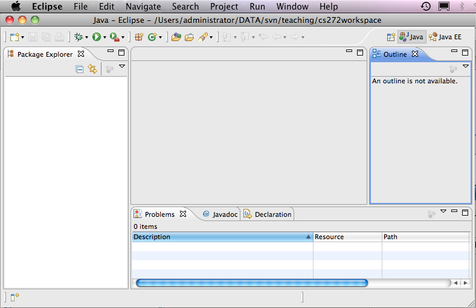Open the Problems view menu triangle
This screenshot has height=308, width=476.
443,211
